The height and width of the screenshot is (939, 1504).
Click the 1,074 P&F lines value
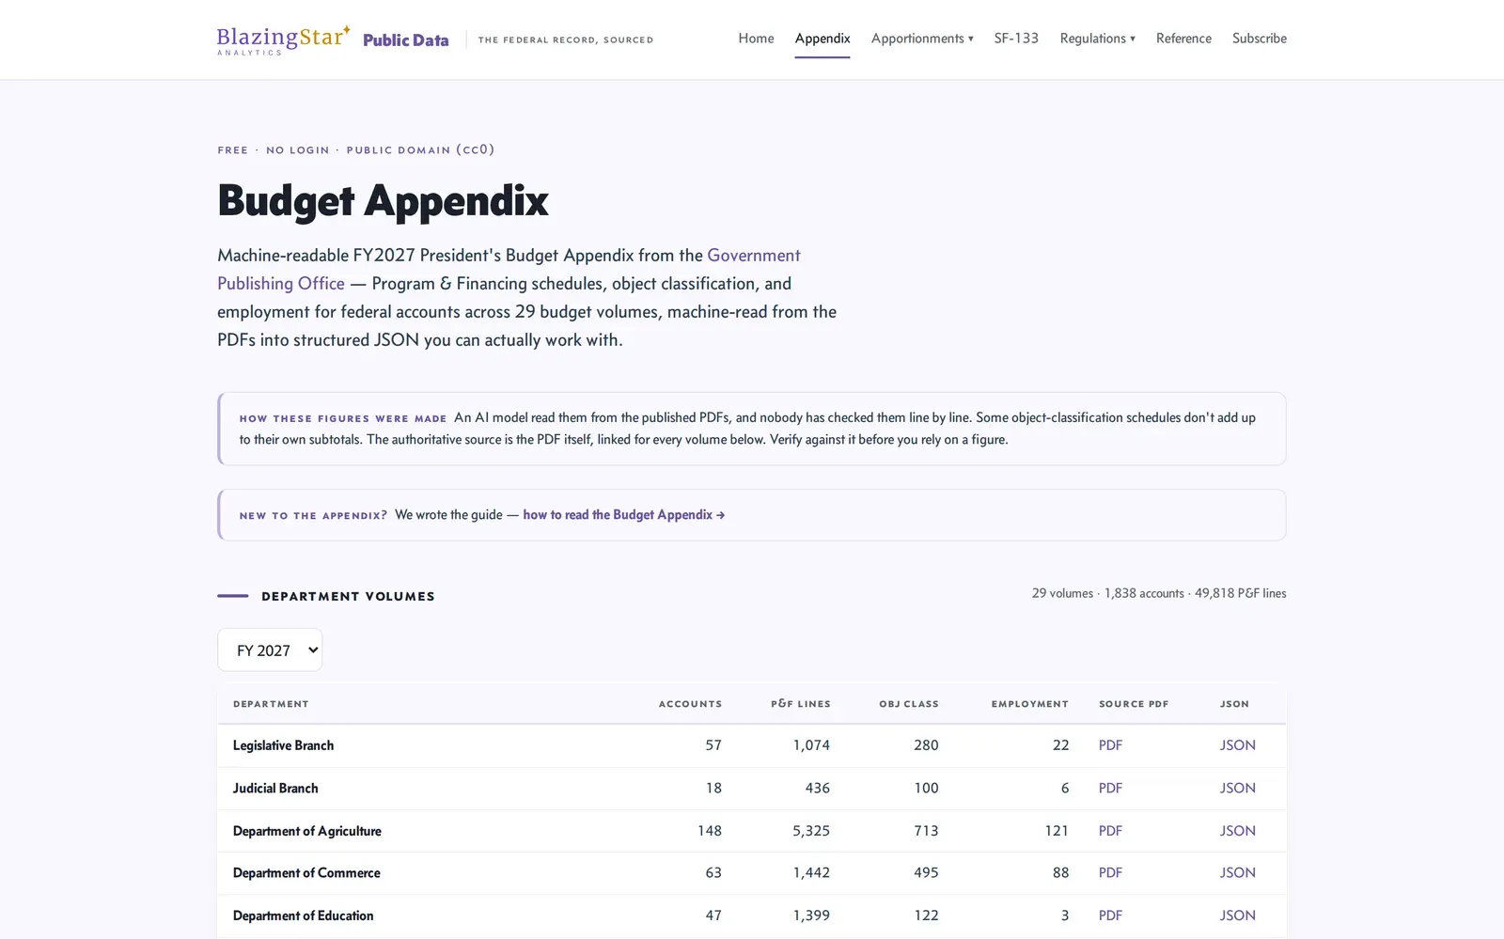(811, 745)
